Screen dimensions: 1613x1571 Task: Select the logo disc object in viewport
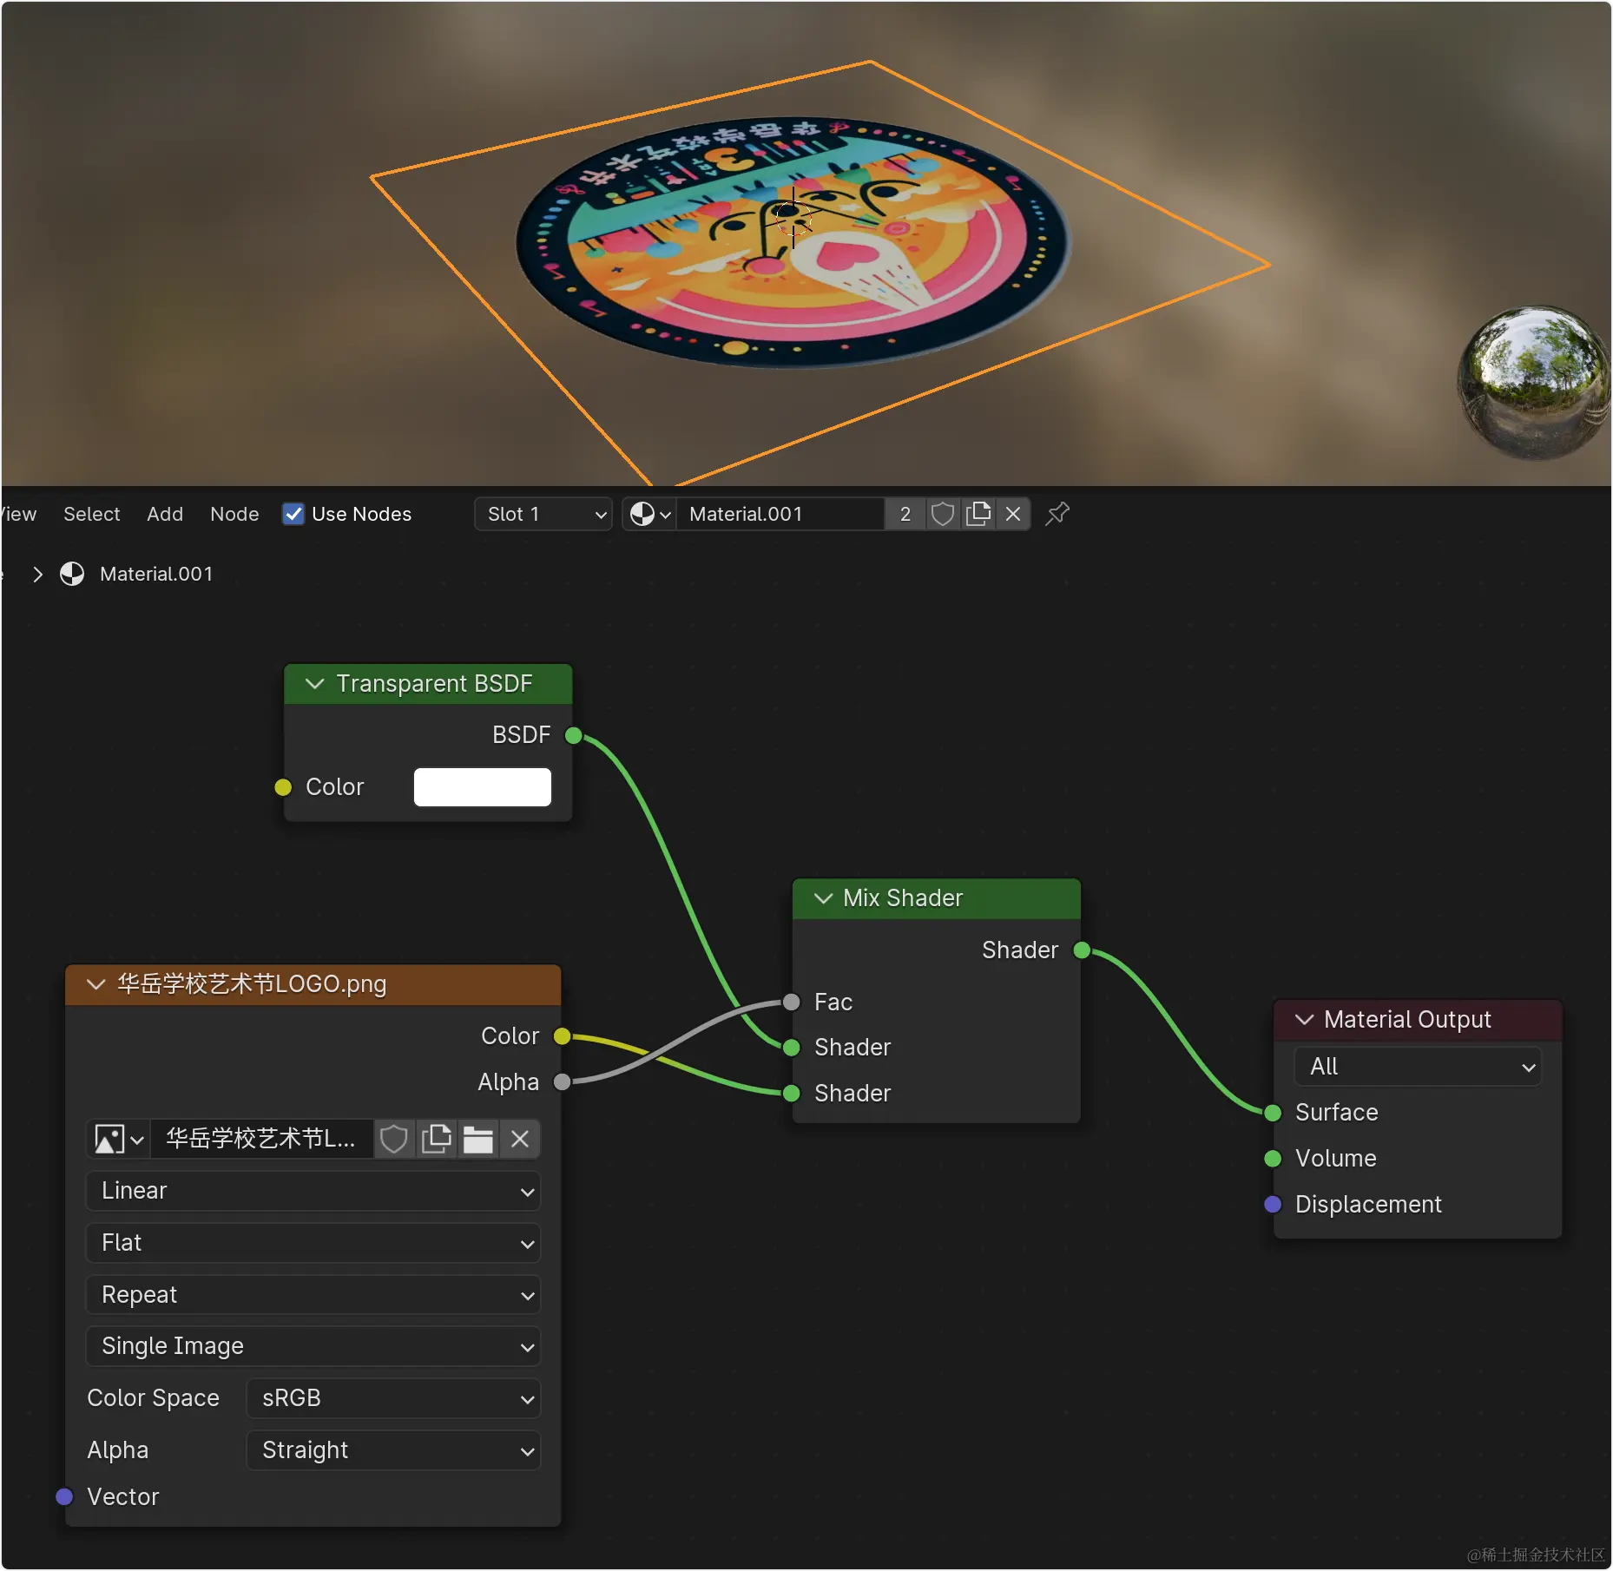tap(793, 241)
